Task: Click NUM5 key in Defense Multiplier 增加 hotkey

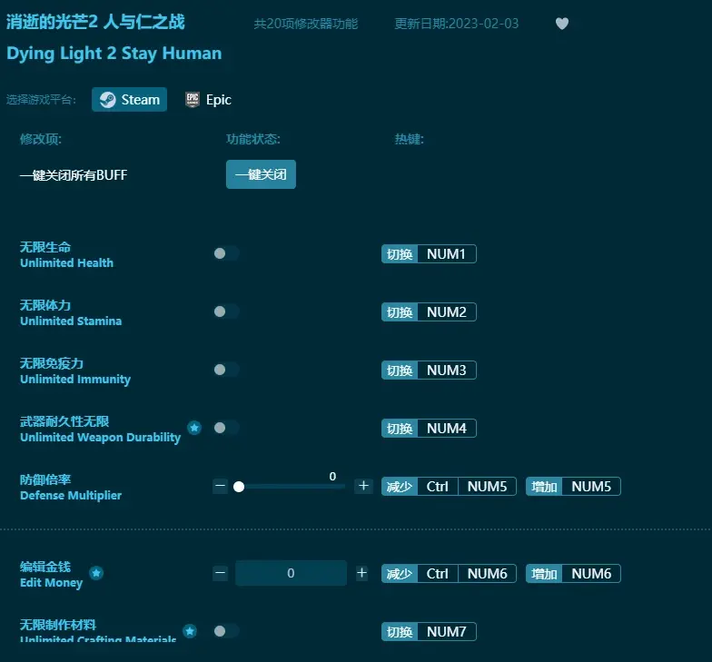Action: (591, 487)
